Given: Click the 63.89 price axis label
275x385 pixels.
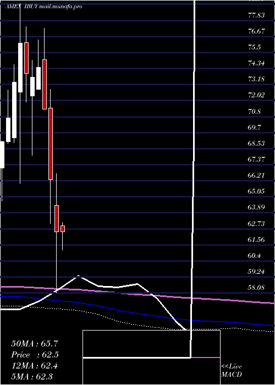Looking at the screenshot, I should click(256, 207).
